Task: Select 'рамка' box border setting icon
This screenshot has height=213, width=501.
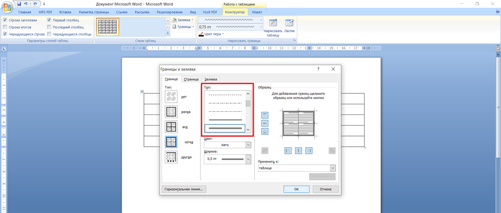Action: tap(171, 112)
